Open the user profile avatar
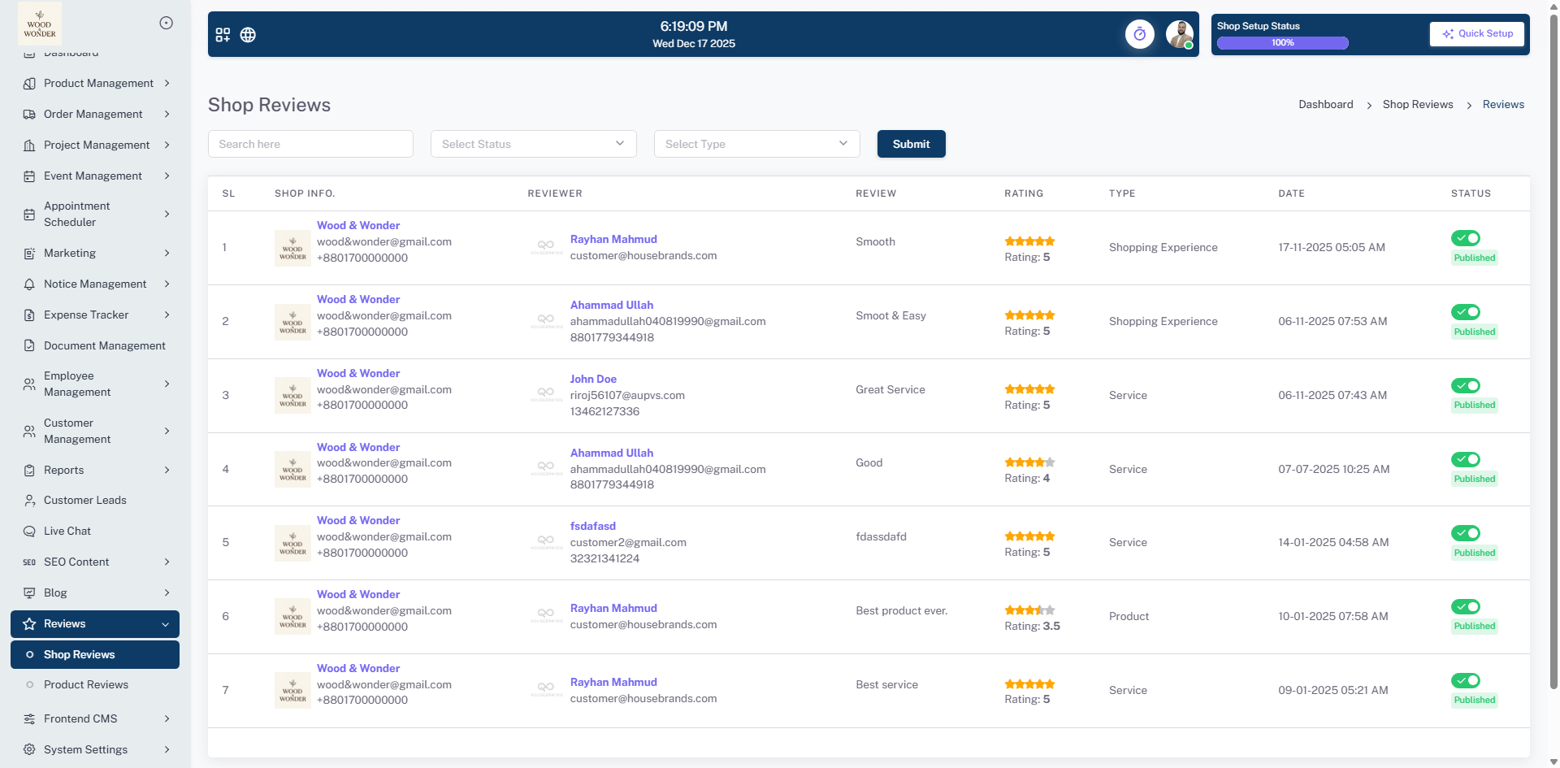This screenshot has height=768, width=1560. (1179, 34)
